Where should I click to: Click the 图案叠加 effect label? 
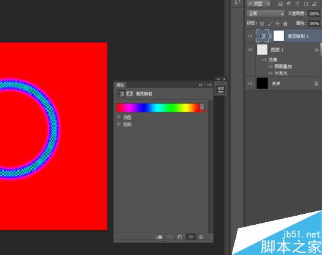coord(283,66)
